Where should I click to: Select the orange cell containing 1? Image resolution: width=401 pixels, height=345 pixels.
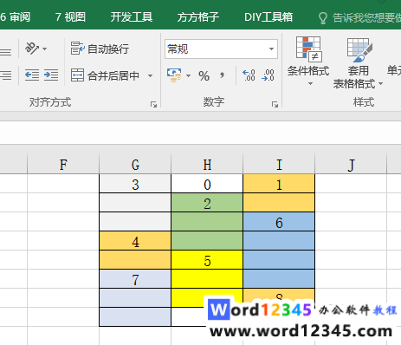[x=279, y=184]
